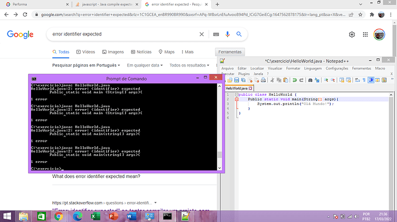The width and height of the screenshot is (397, 222).
Task: Toggle Show all characters pilcrow button
Action: 364,80
